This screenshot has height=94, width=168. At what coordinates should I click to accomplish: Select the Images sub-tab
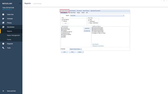tap(78, 13)
